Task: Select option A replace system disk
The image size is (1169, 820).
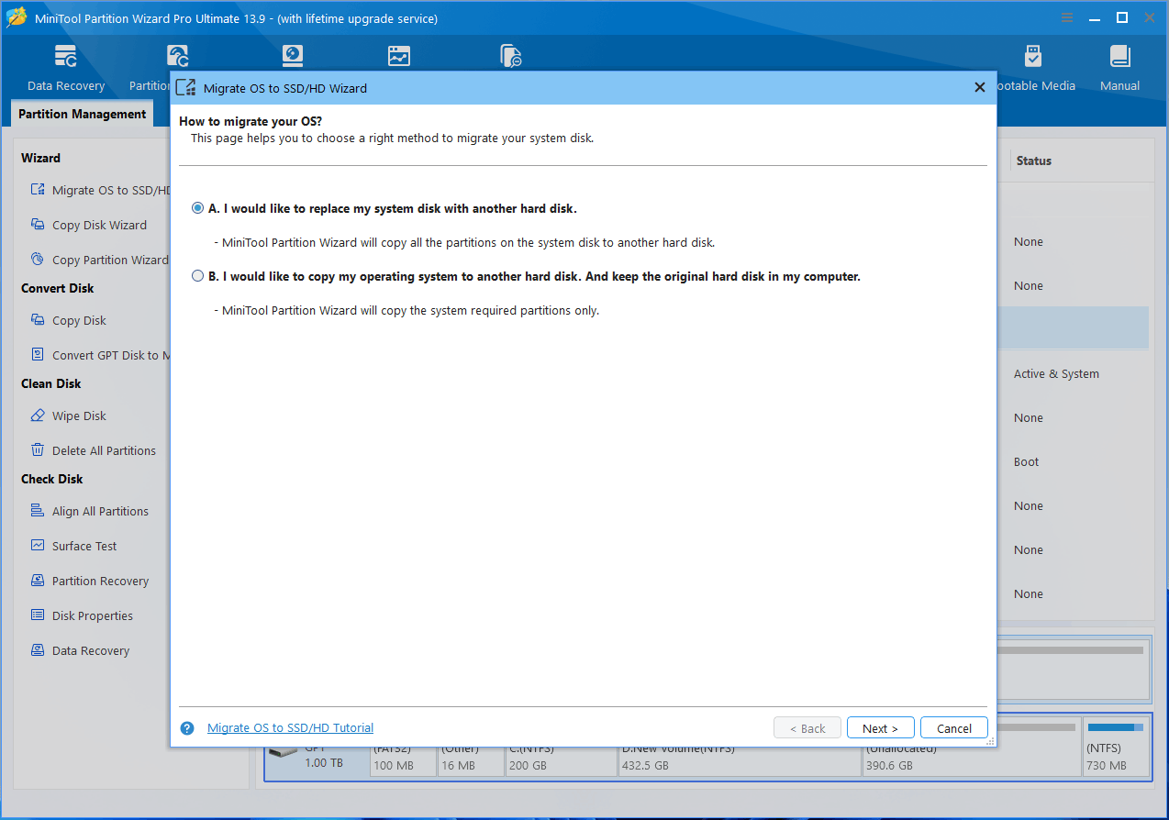Action: click(198, 208)
